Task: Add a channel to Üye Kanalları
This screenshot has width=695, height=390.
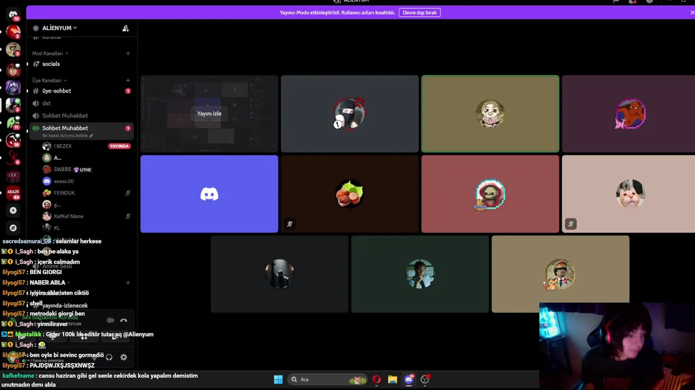Action: [128, 81]
